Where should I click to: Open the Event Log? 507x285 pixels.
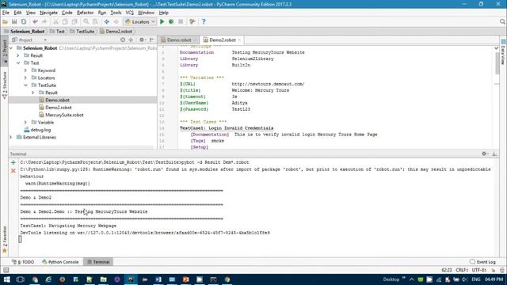click(x=482, y=262)
